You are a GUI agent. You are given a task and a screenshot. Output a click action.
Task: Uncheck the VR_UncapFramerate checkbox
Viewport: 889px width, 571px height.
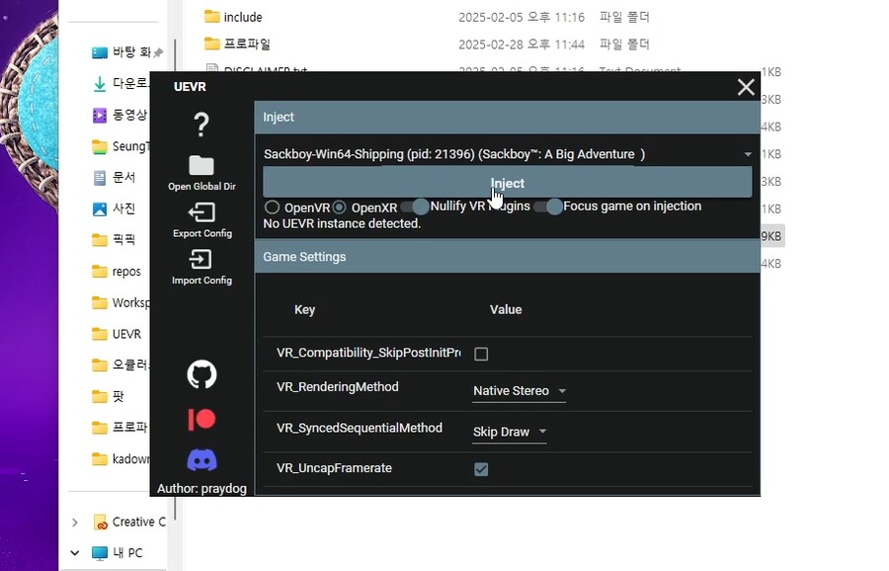(481, 469)
